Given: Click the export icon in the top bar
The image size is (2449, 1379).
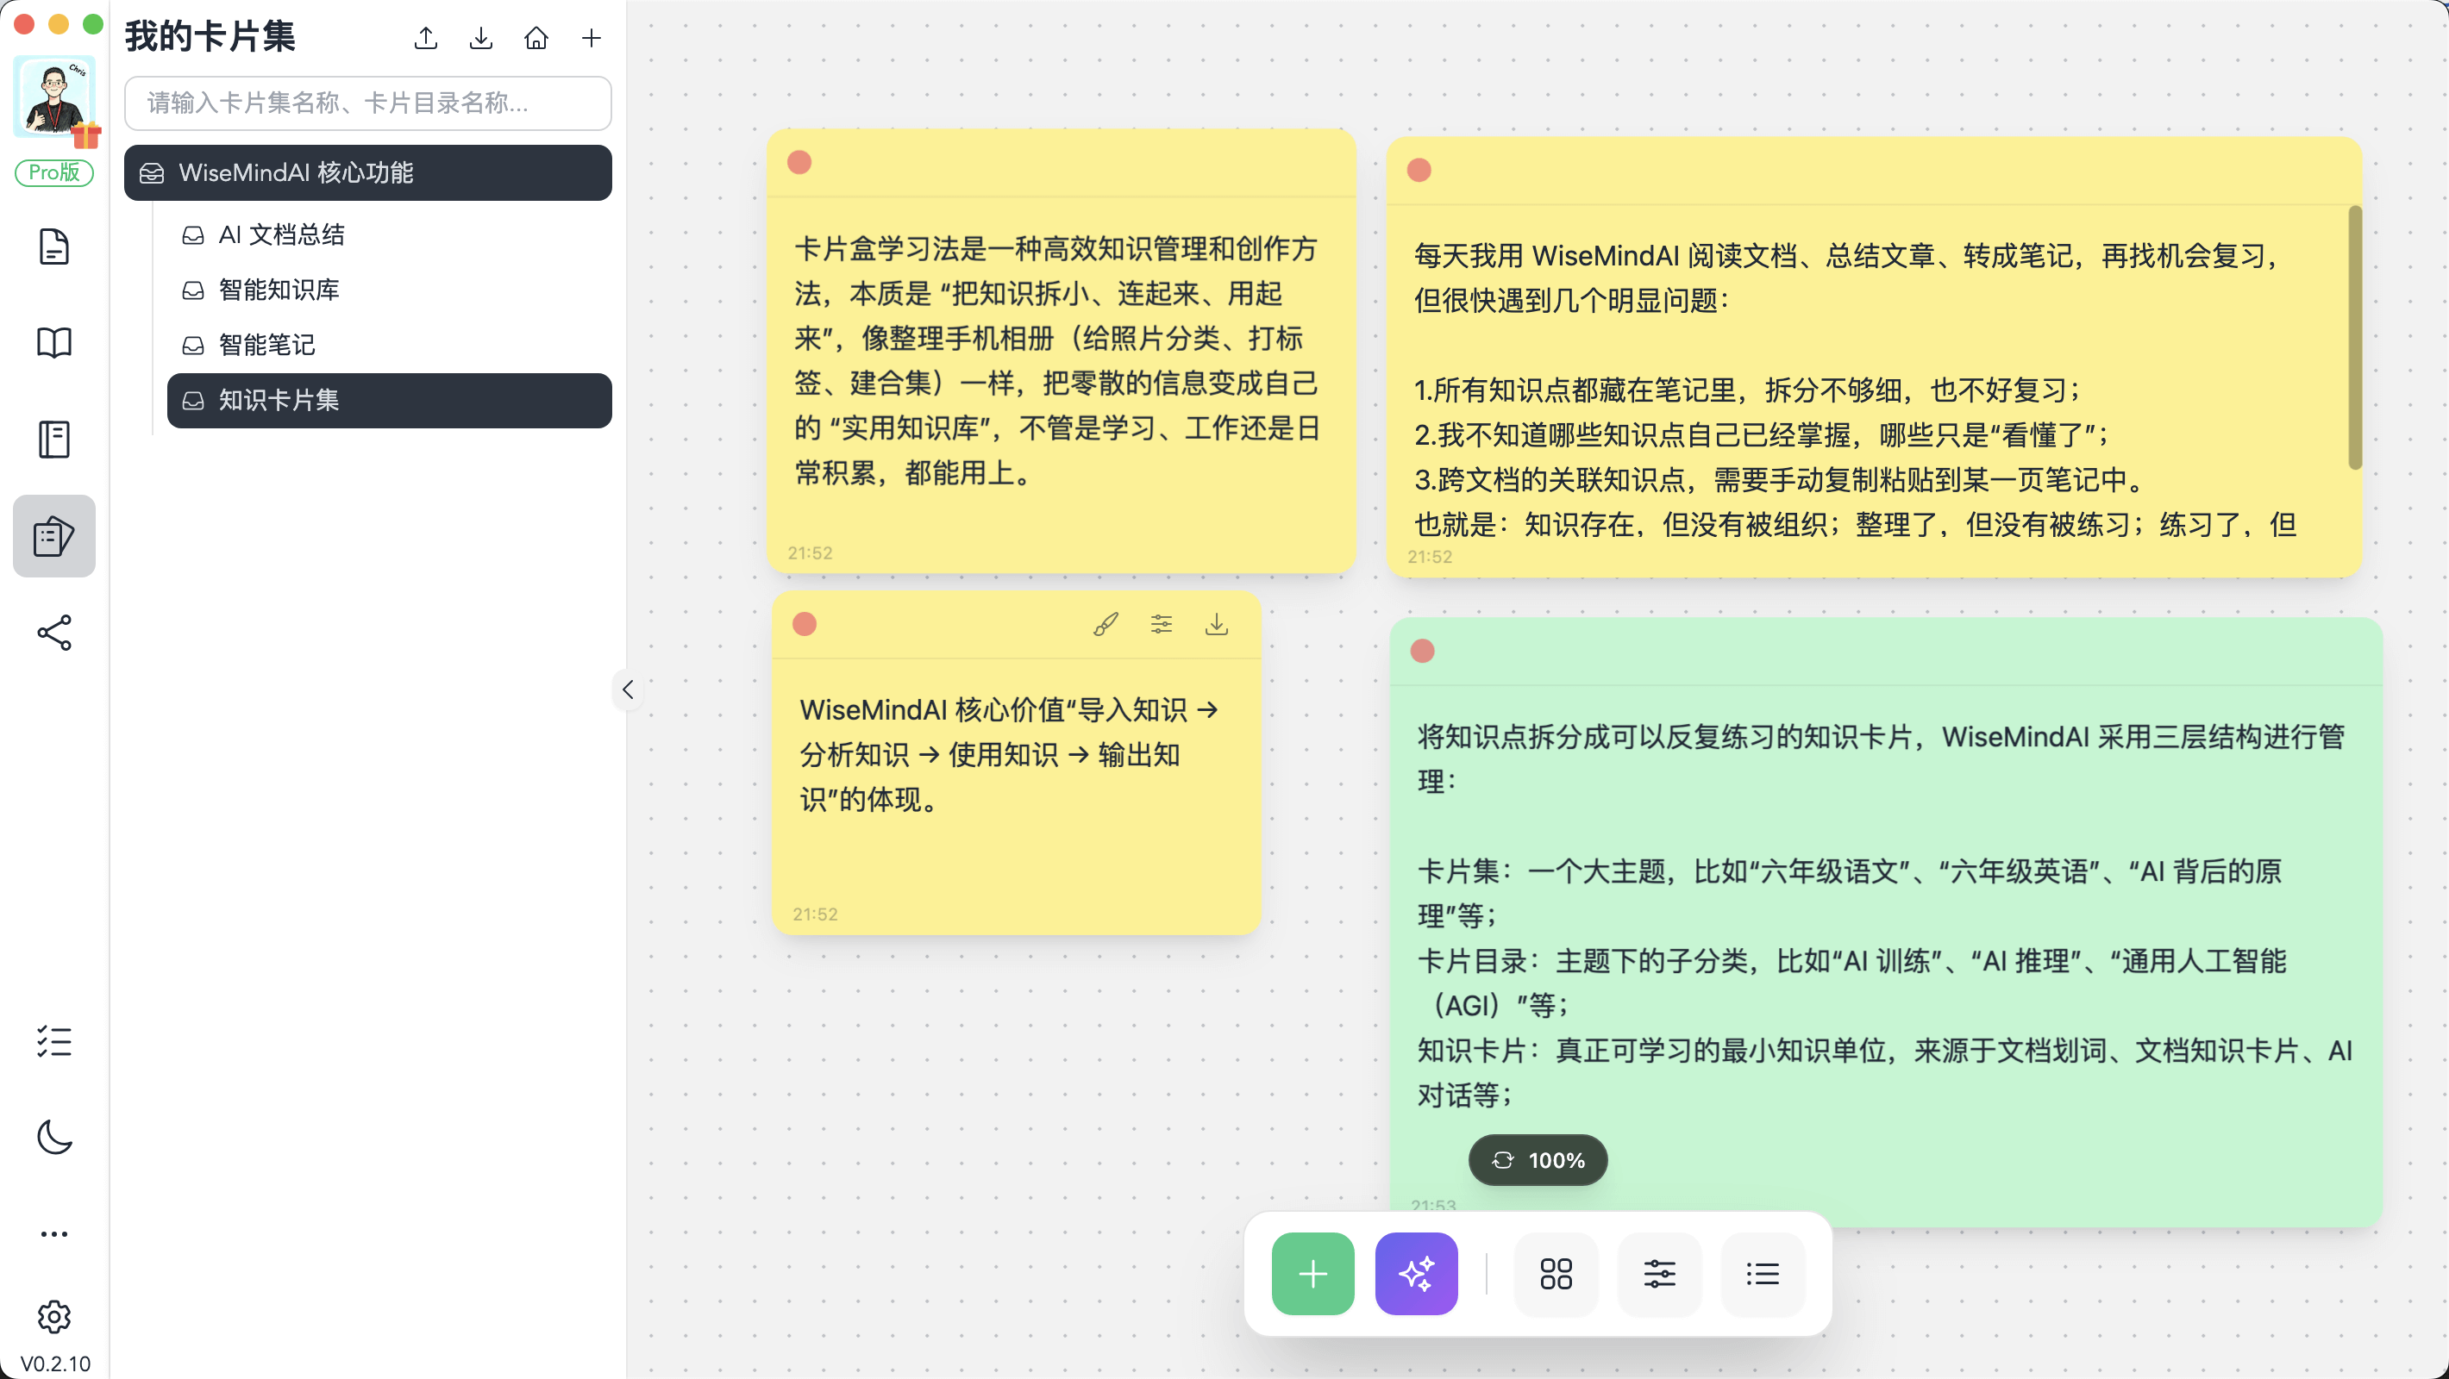Looking at the screenshot, I should pyautogui.click(x=425, y=38).
